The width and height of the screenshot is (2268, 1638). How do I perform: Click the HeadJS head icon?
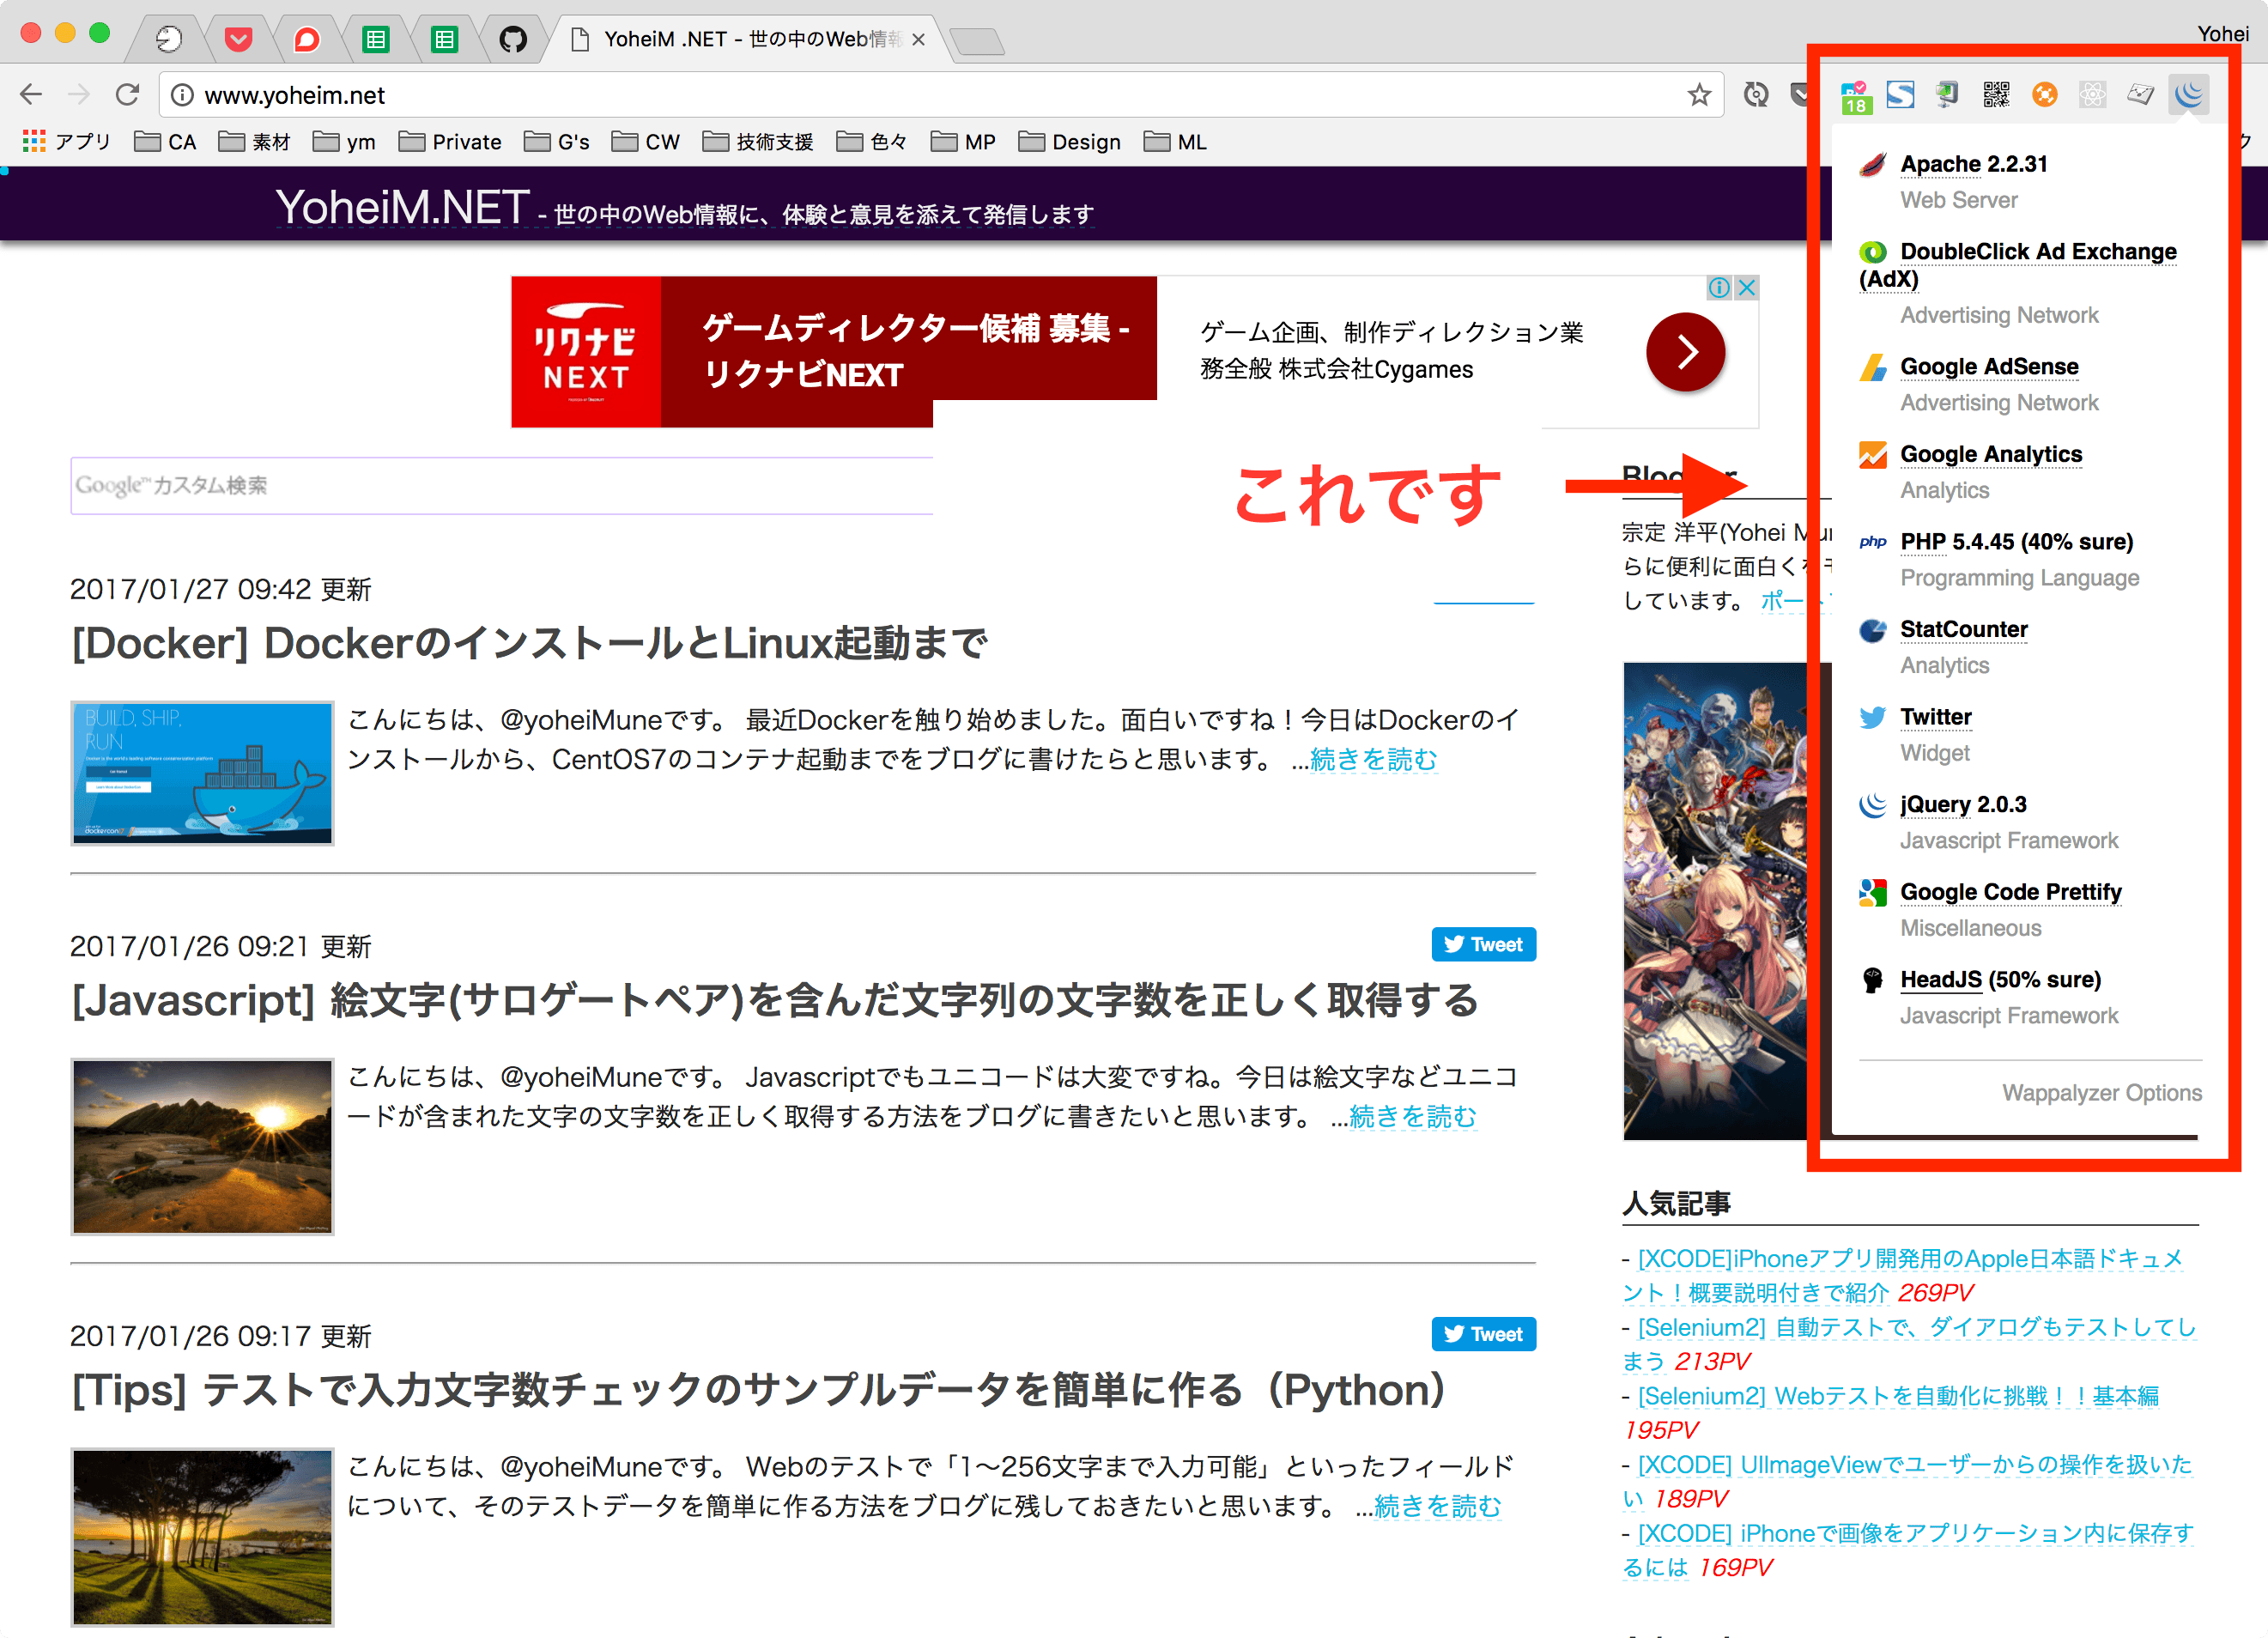pyautogui.click(x=1873, y=980)
